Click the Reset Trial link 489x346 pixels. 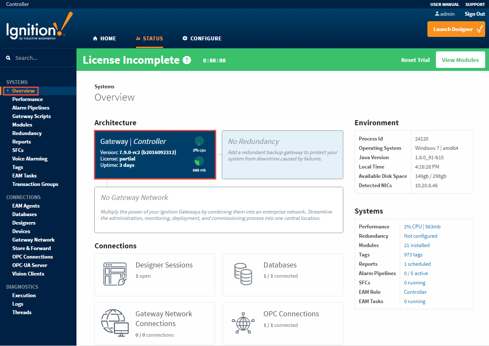415,60
